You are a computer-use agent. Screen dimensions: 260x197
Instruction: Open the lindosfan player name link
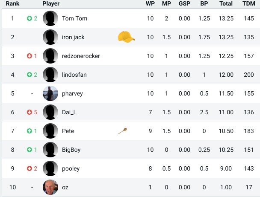pos(74,75)
